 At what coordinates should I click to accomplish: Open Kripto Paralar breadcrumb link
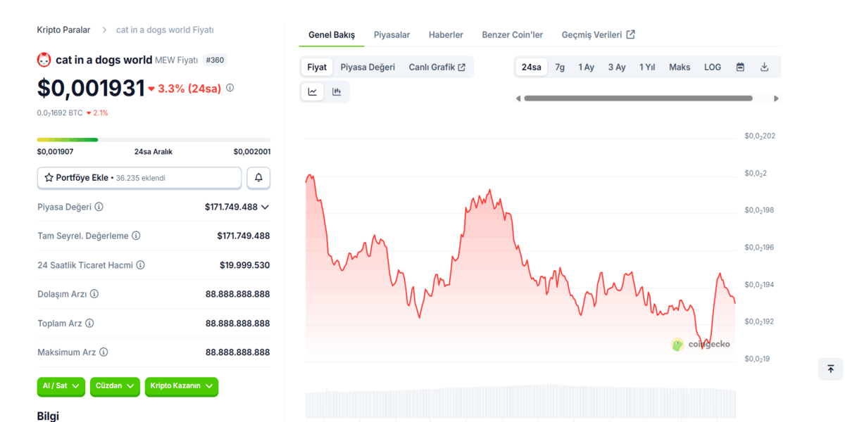63,30
